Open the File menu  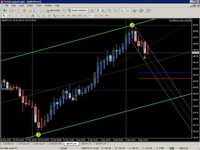pos(7,5)
